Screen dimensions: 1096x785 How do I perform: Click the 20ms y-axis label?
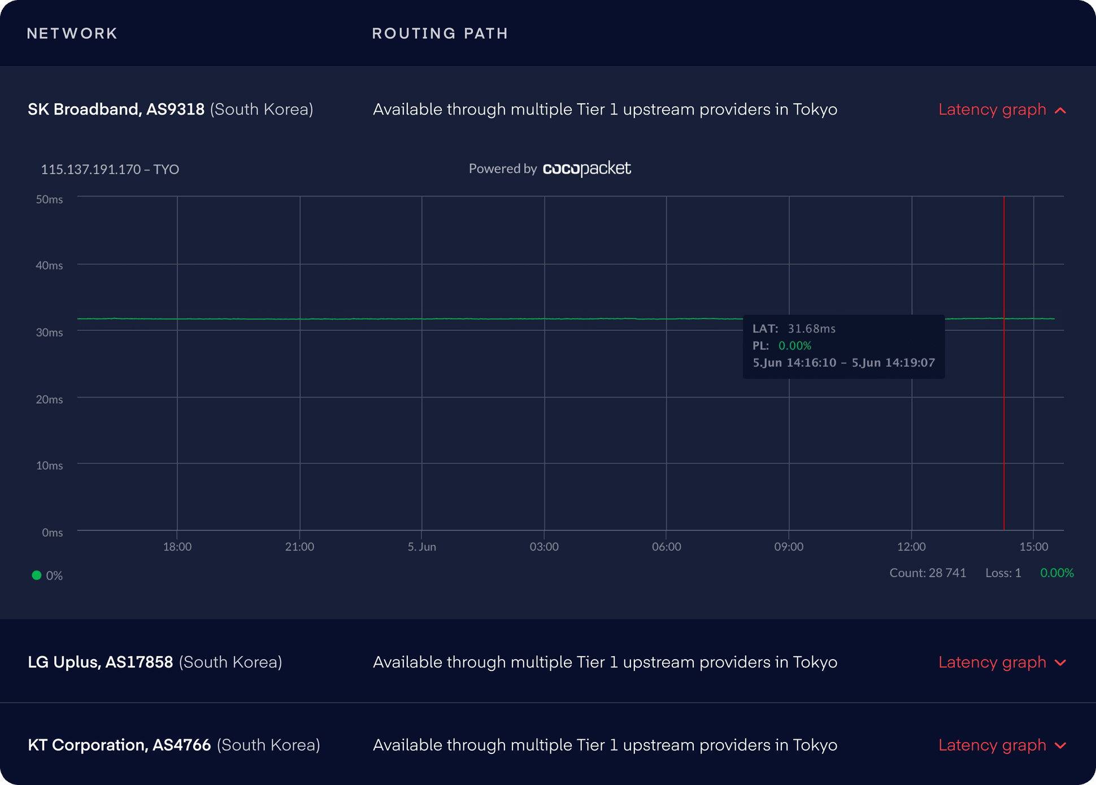(x=49, y=399)
